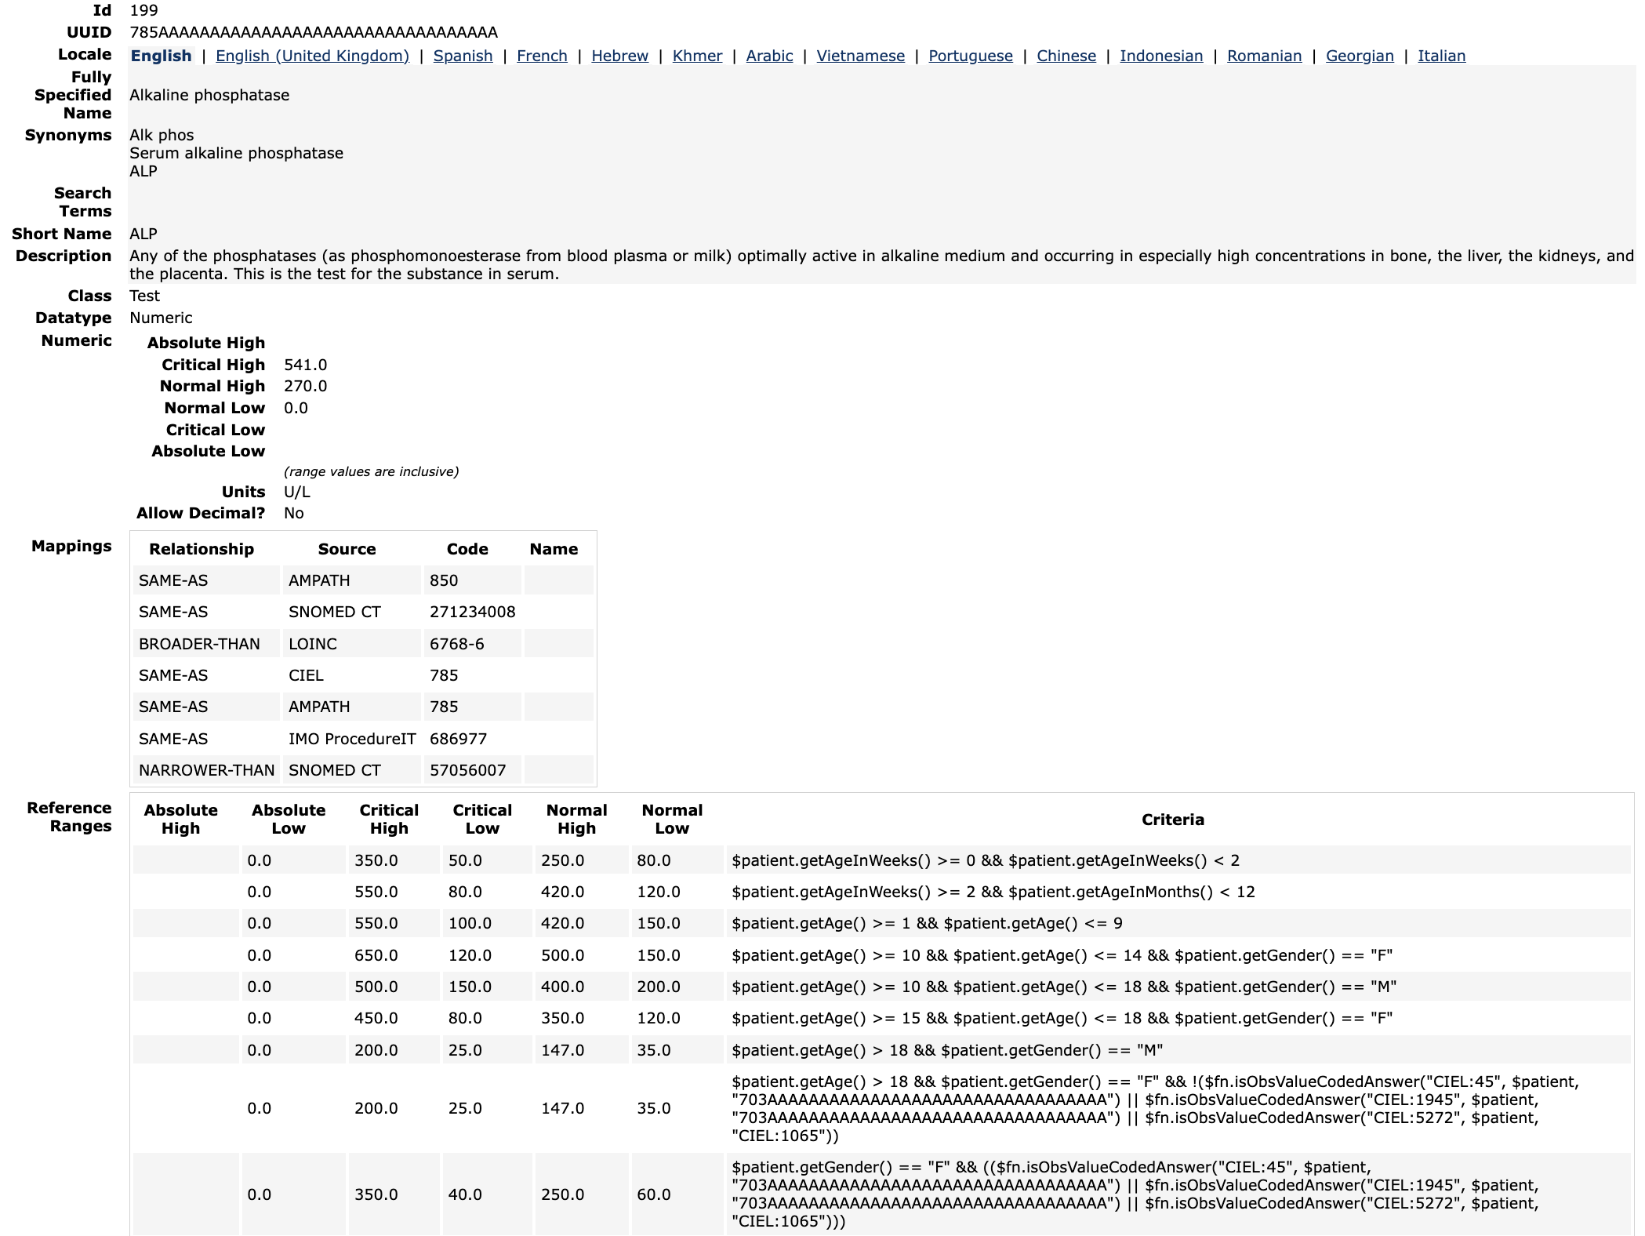
Task: Click the Vietnamese locale
Action: tap(860, 56)
